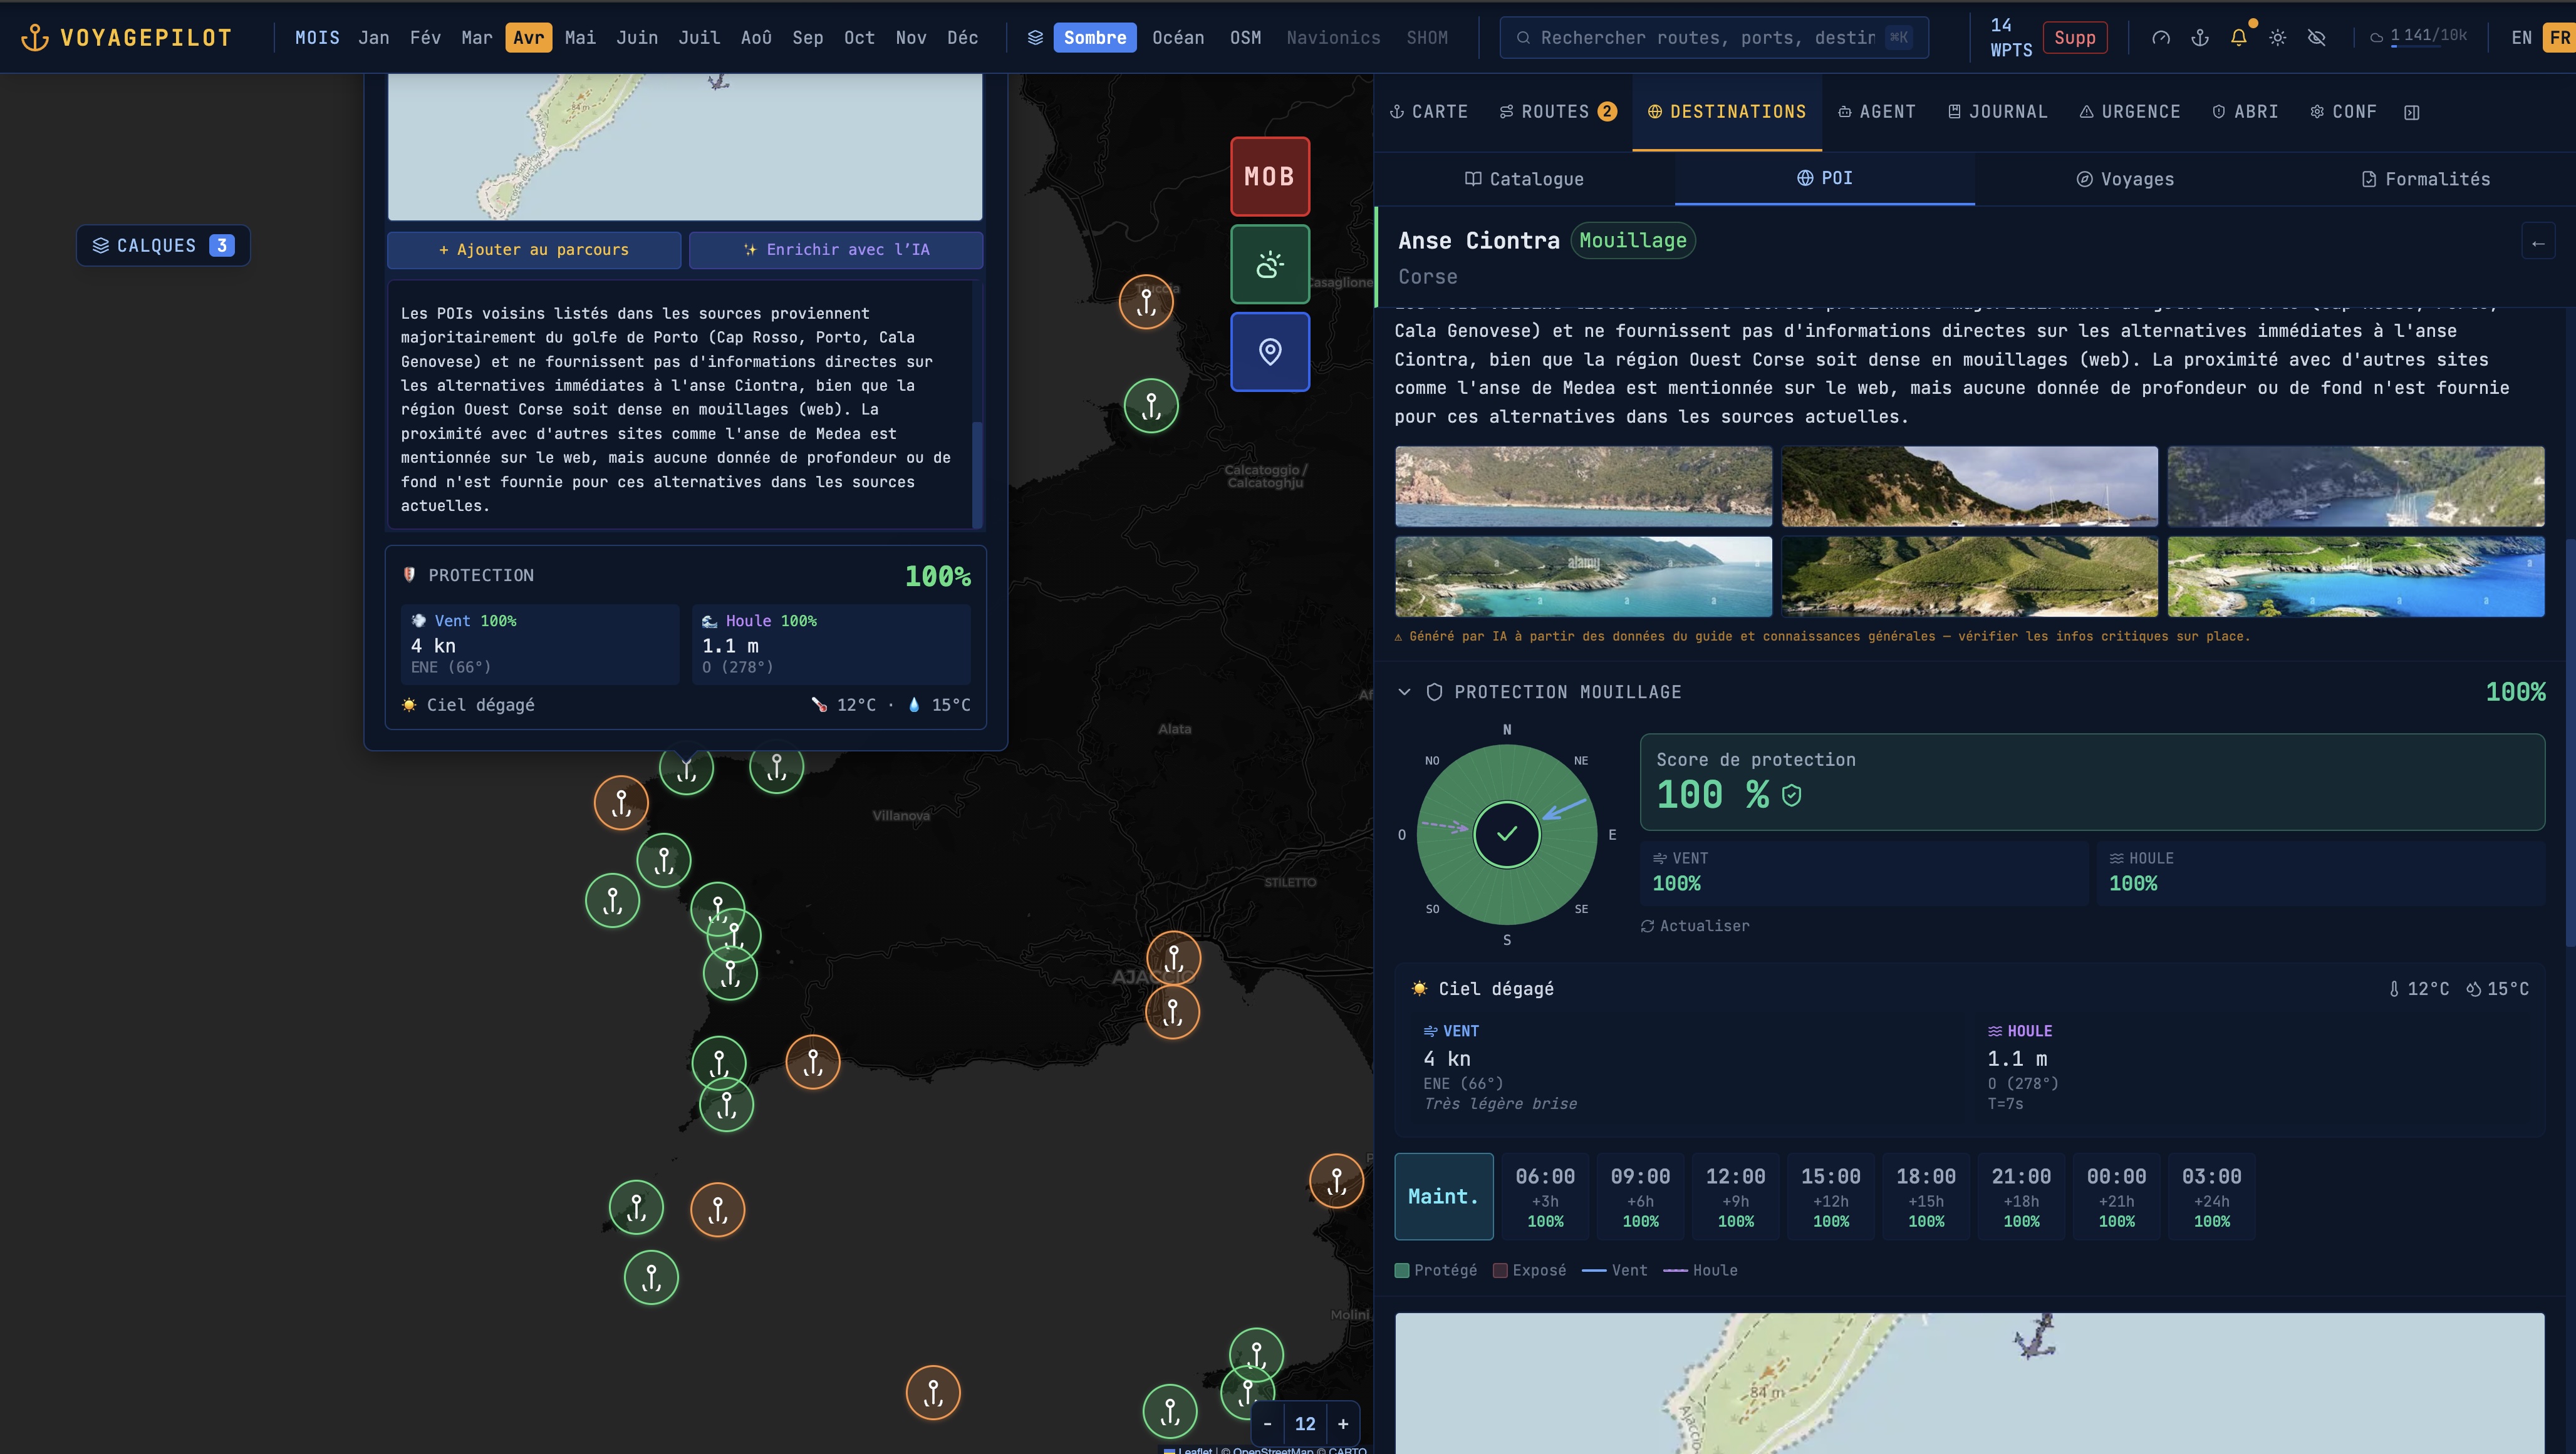
Task: Click the back arrow beside Anse Ciontra
Action: point(2537,243)
